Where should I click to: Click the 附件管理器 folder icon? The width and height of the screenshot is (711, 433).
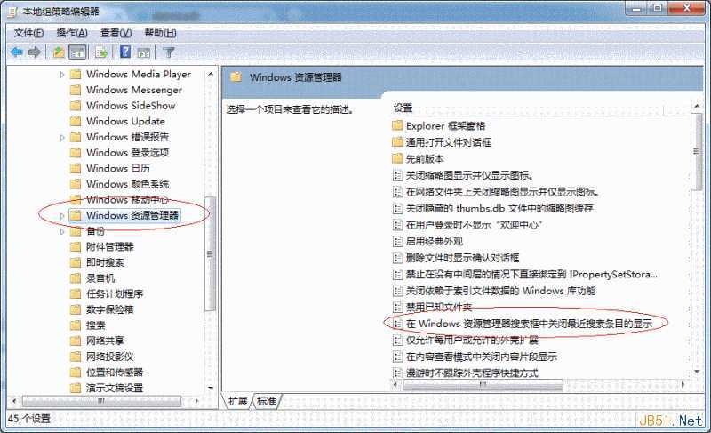[x=76, y=246]
